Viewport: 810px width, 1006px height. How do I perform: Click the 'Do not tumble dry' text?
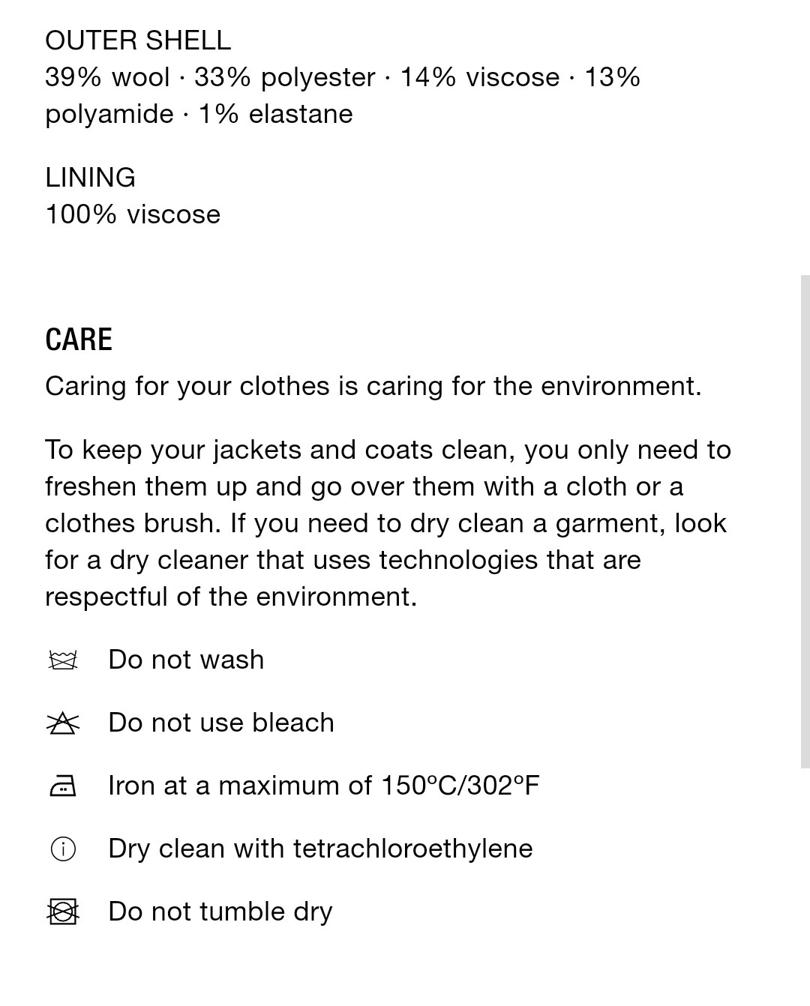tap(220, 912)
